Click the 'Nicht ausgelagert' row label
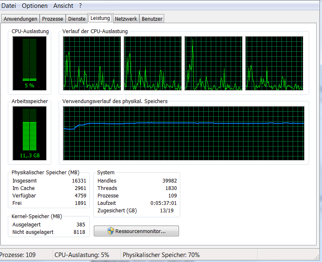322x262 pixels. [x=33, y=232]
